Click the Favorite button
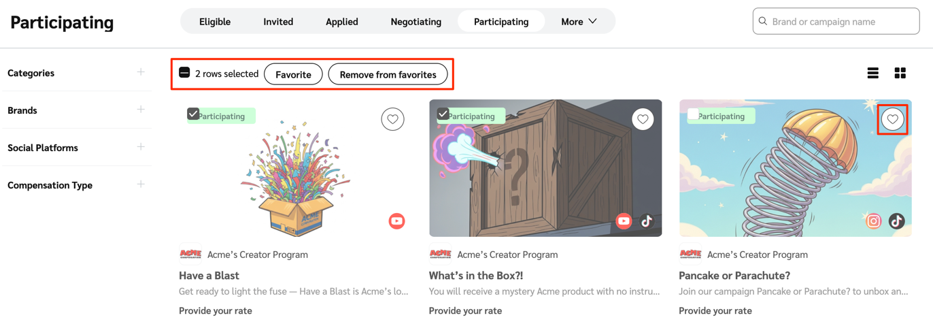 point(293,74)
